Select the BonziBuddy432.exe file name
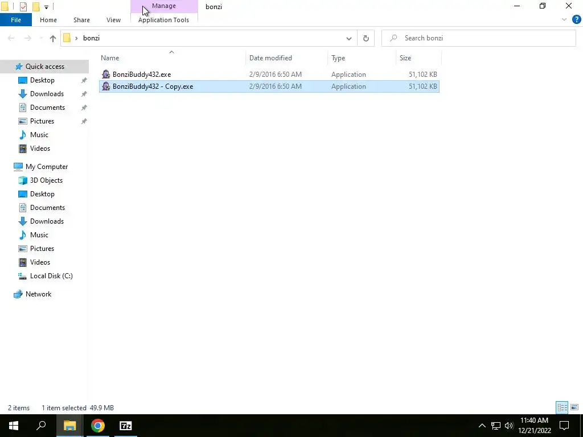583x437 pixels. (142, 75)
